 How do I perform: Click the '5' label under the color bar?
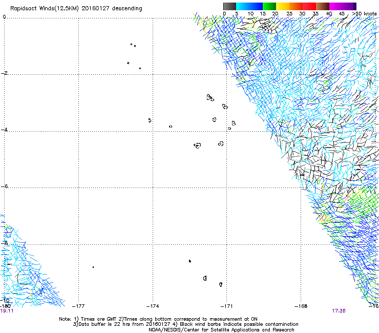point(237,13)
